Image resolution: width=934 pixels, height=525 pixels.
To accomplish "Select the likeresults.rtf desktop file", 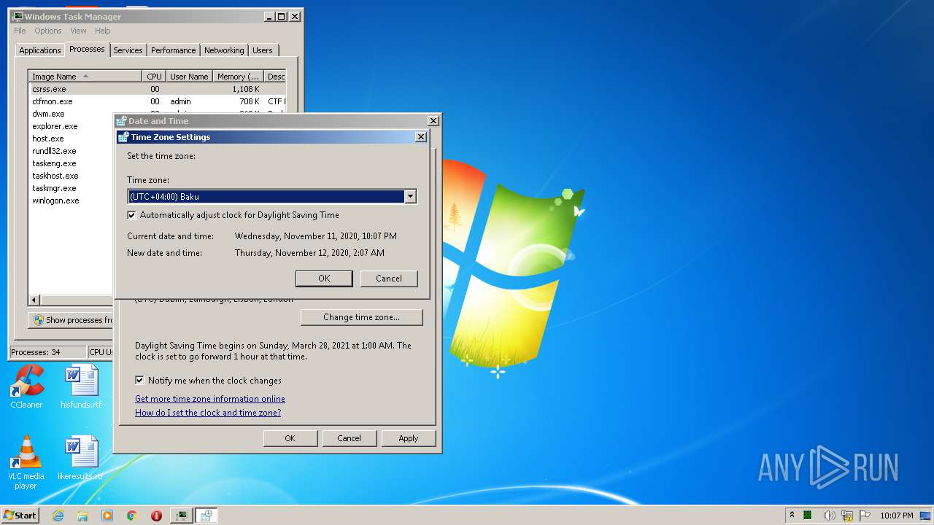I will click(81, 459).
